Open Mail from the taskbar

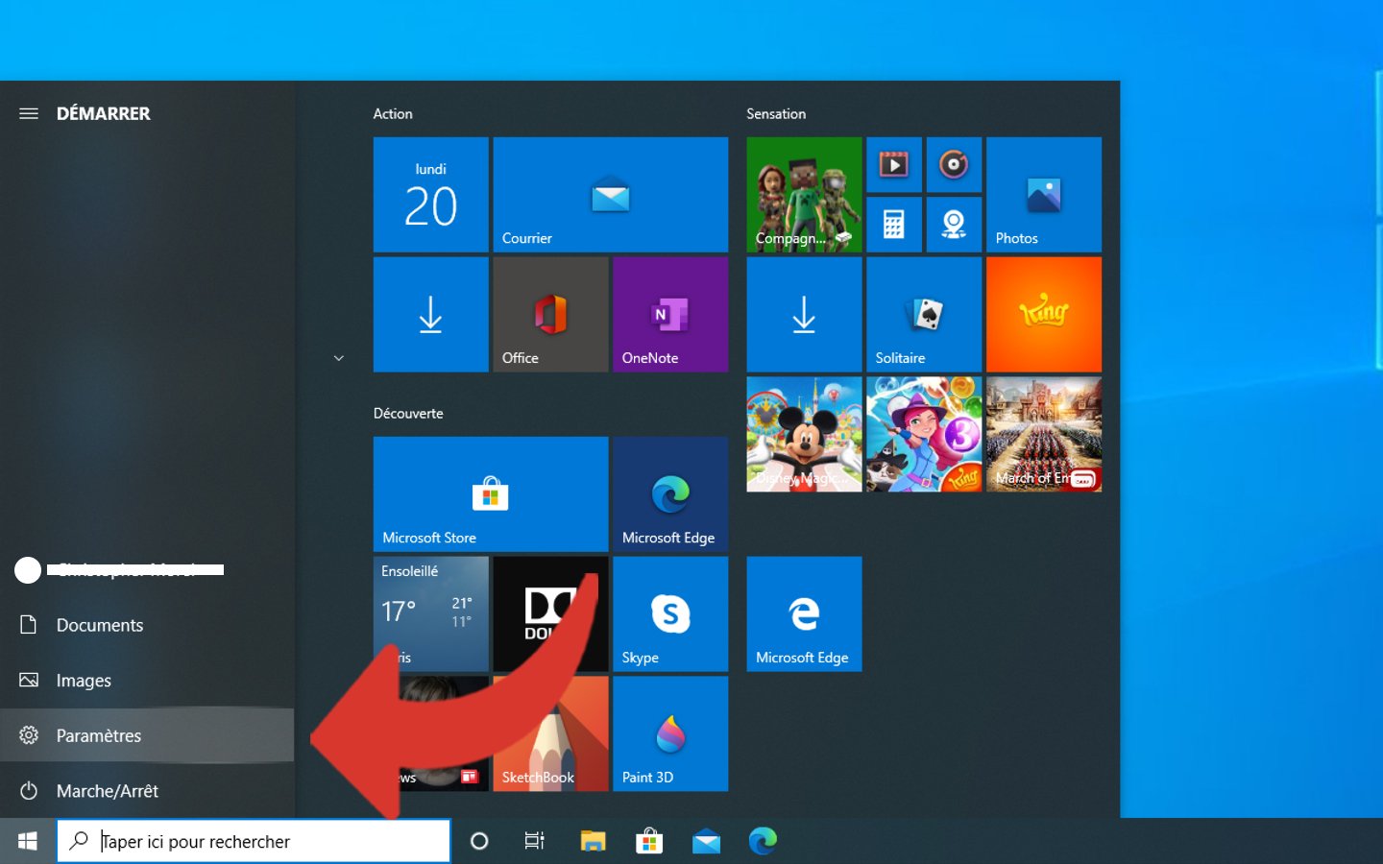coord(706,841)
